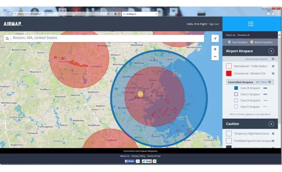Viewport: 282px width, 172px height.
Task: Click browser favorites star icon
Action: point(273,14)
